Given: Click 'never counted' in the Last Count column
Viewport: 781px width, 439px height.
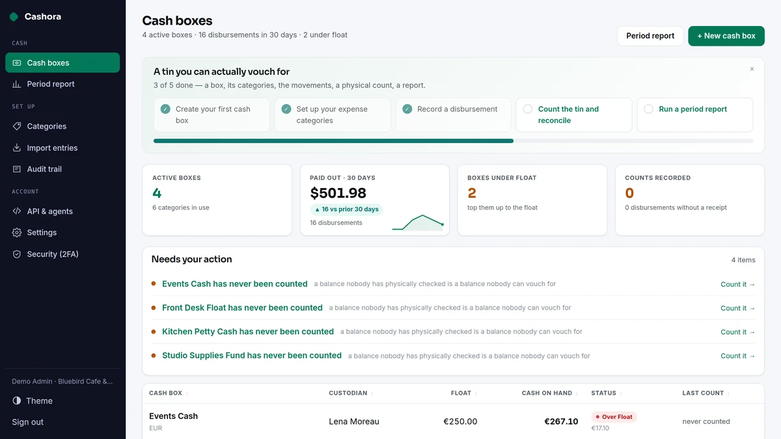Looking at the screenshot, I should (x=706, y=421).
